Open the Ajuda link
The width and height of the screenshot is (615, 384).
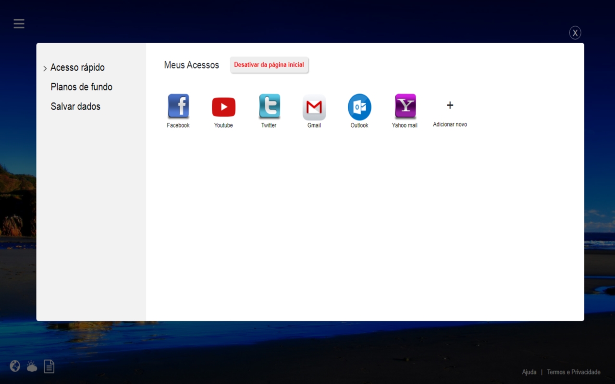click(x=529, y=372)
